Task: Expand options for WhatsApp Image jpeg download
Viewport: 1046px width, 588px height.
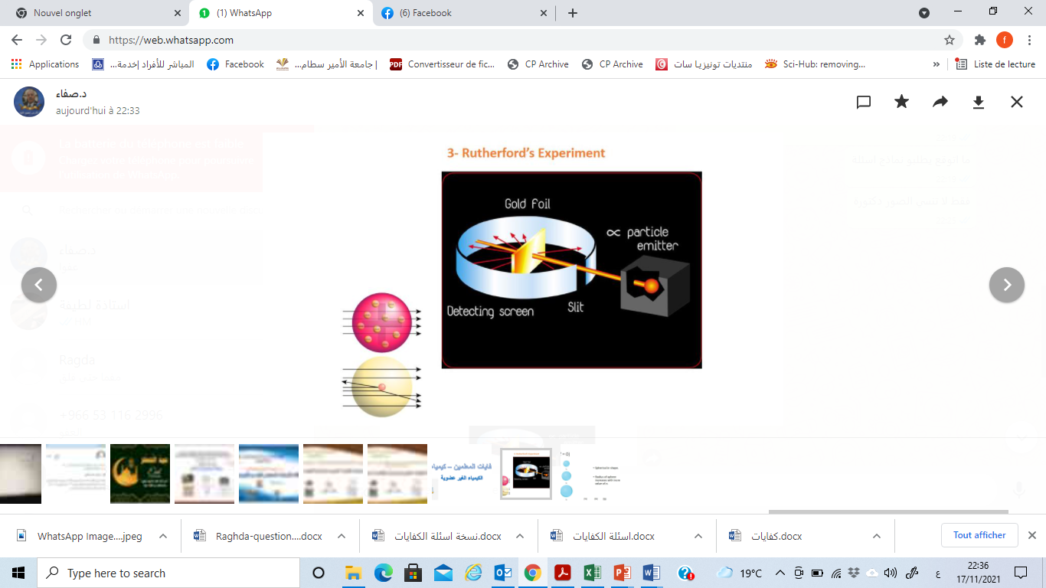Action: click(163, 537)
